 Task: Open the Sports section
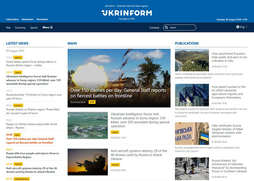pos(34,27)
